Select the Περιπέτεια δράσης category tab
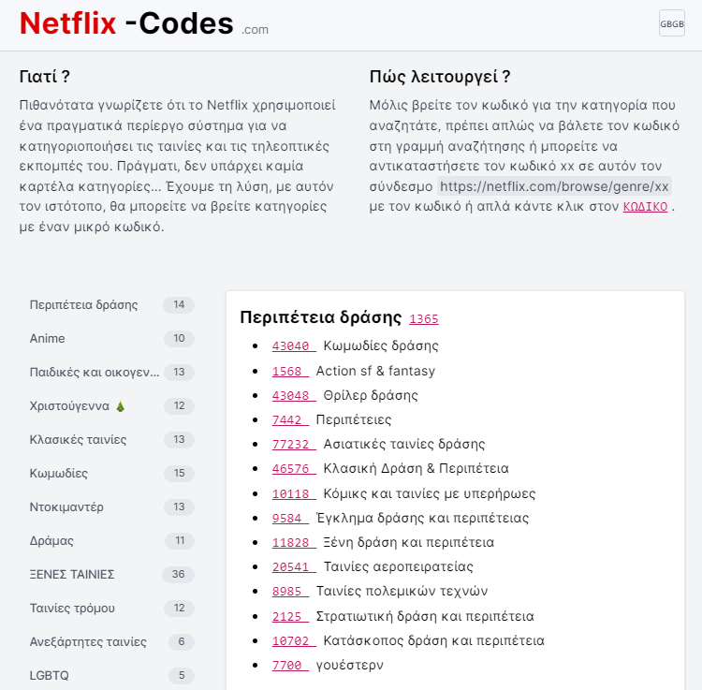 click(111, 305)
